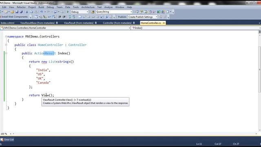Image resolution: width=261 pixels, height=147 pixels.
Task: Click the Decrease Line Indent icon
Action: [x=60, y=17]
